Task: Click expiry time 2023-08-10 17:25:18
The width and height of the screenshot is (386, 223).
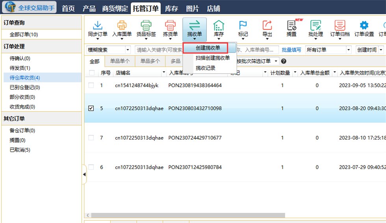Action: tap(362, 138)
